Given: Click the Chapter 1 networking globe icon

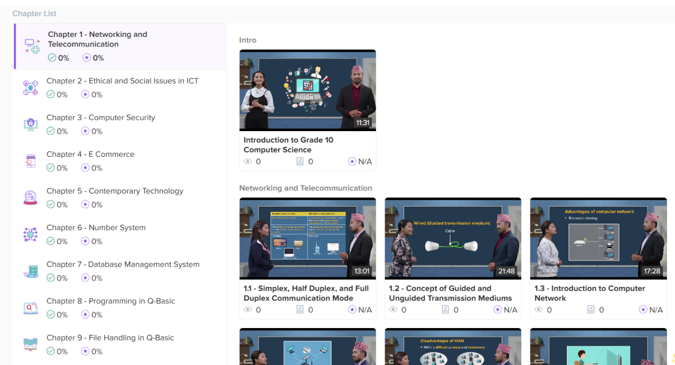Looking at the screenshot, I should [32, 47].
